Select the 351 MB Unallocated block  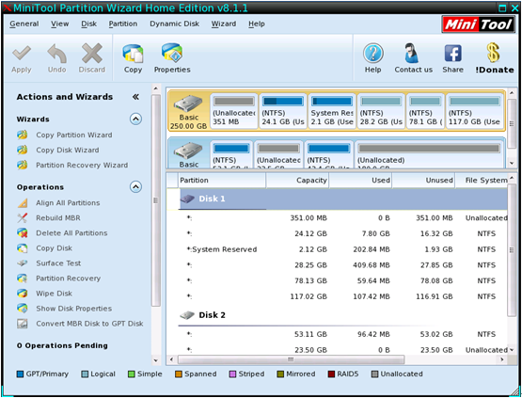[234, 111]
